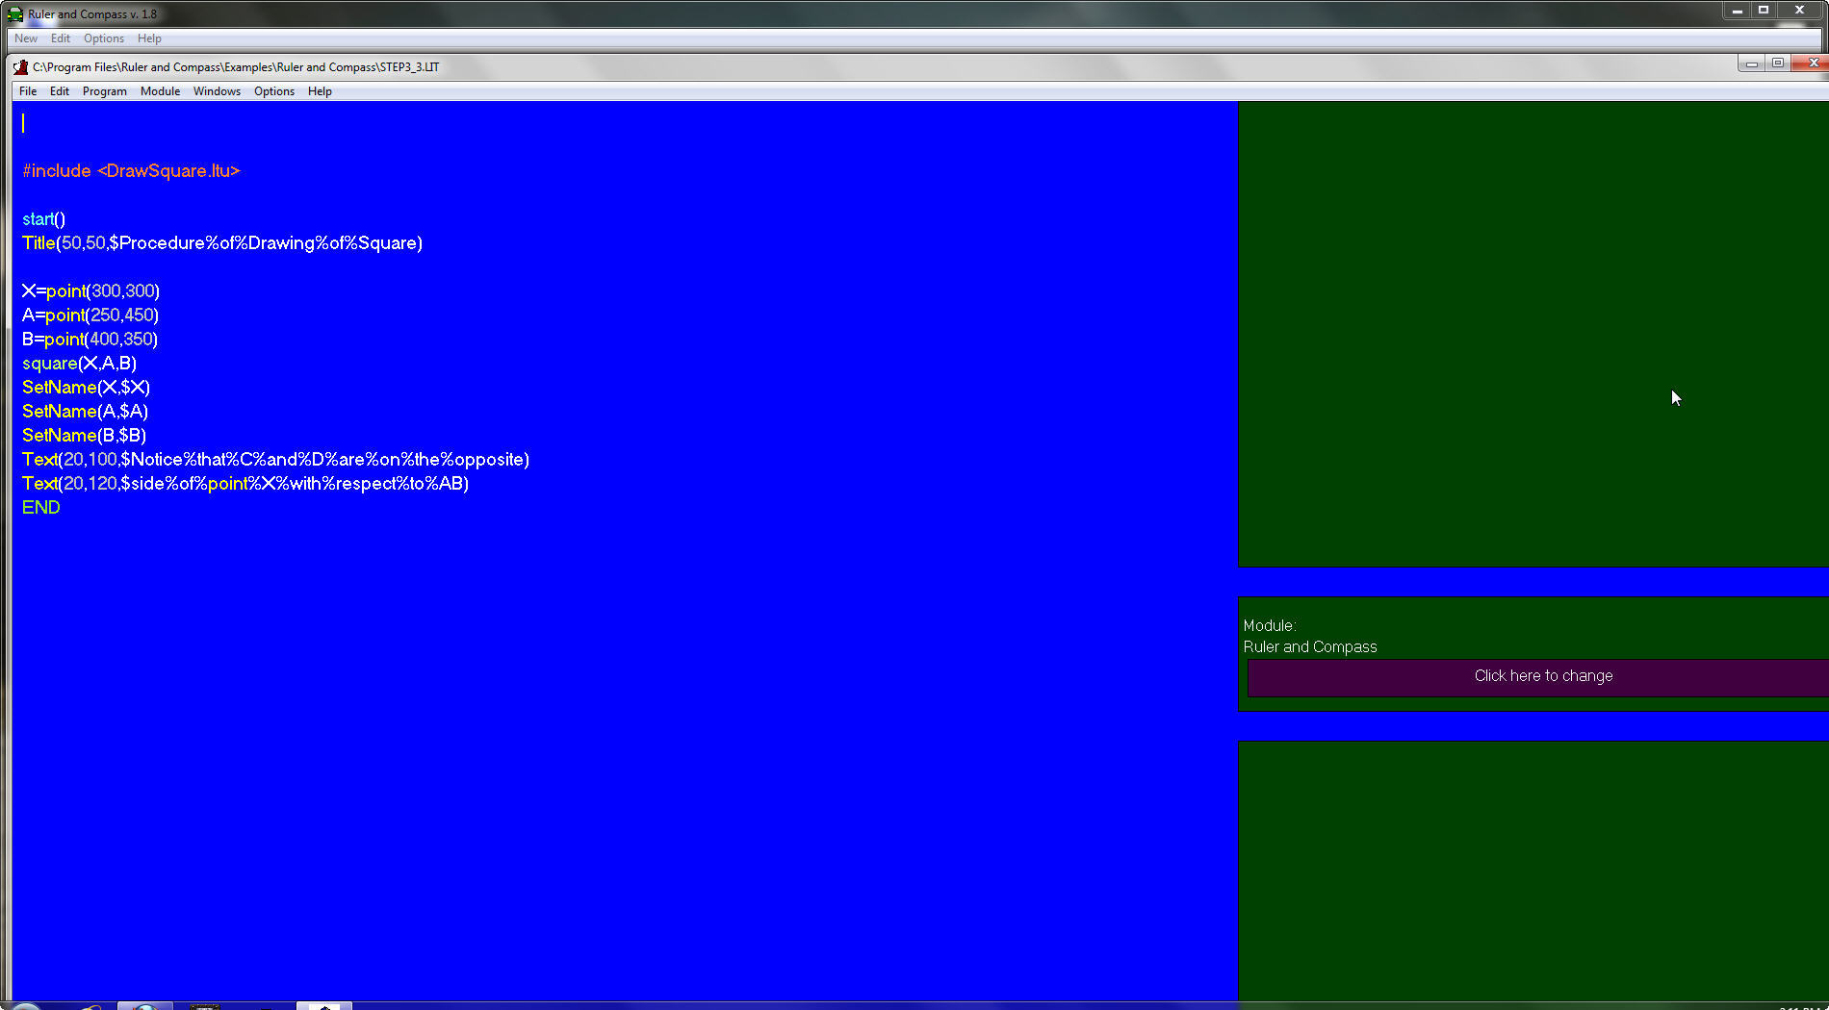Viewport: 1829px width, 1010px height.
Task: Click the Title(50,50,...) code line
Action: pos(222,243)
